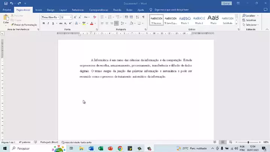This screenshot has width=270, height=152.
Task: Expand the Selecionar dropdown in Editando
Action: (x=251, y=24)
